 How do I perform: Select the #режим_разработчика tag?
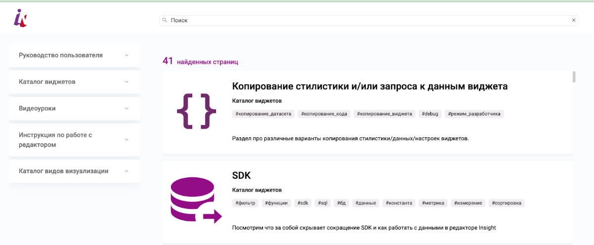(474, 114)
